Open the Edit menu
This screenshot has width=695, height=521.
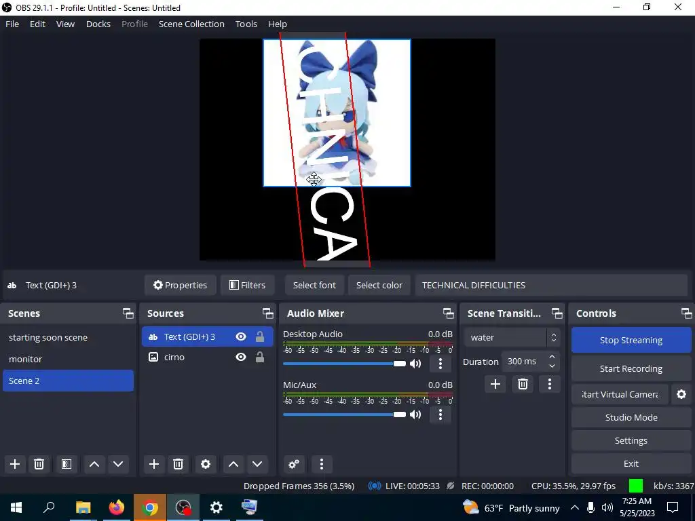(x=38, y=24)
